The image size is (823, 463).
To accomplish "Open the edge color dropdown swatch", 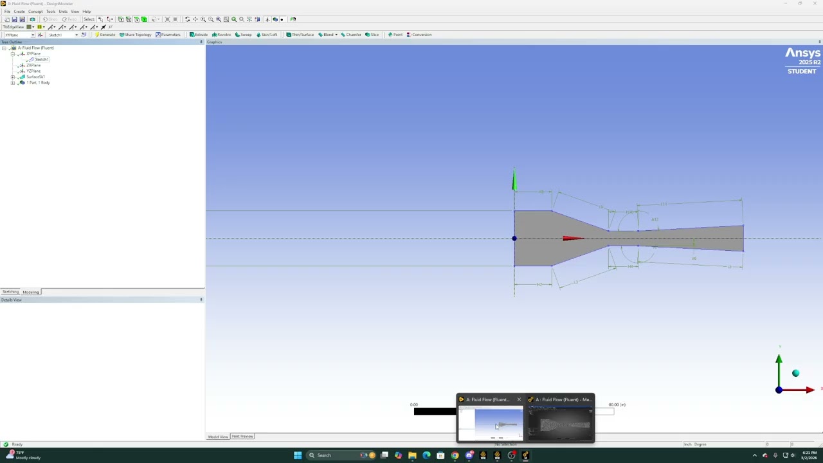I will [x=30, y=27].
